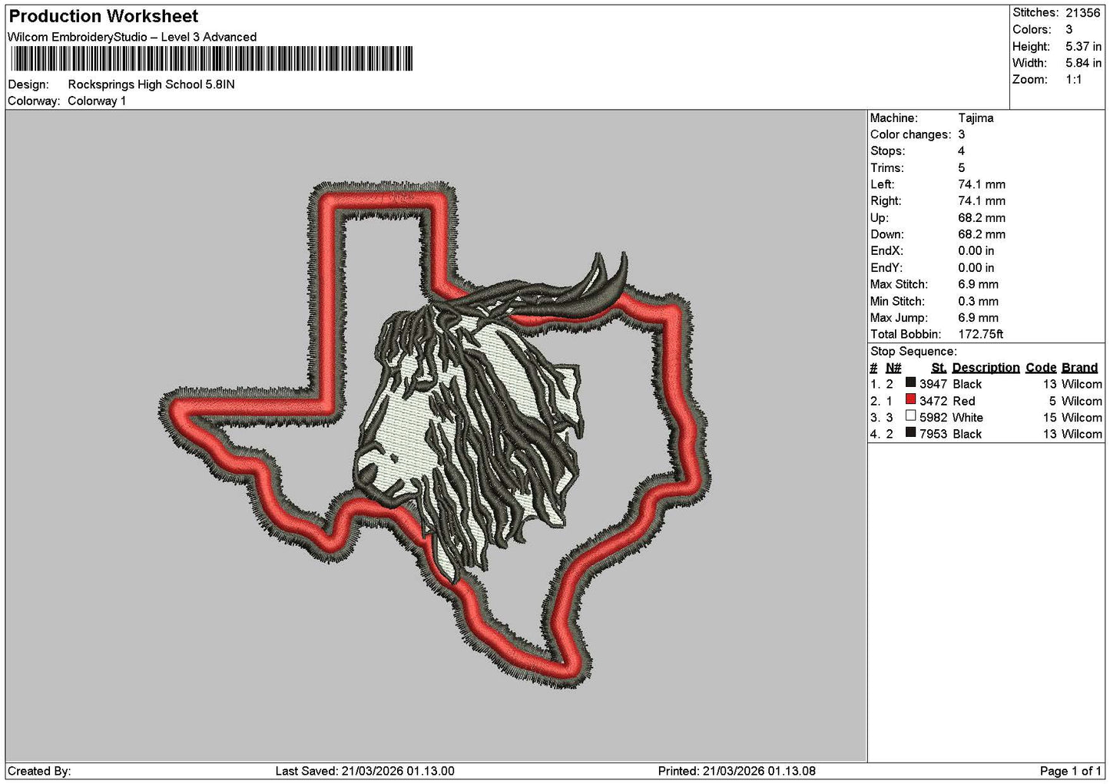The height and width of the screenshot is (784, 1110).
Task: Click 'Printed: 21/03/2026 01.13.08' footer text
Action: pyautogui.click(x=737, y=771)
